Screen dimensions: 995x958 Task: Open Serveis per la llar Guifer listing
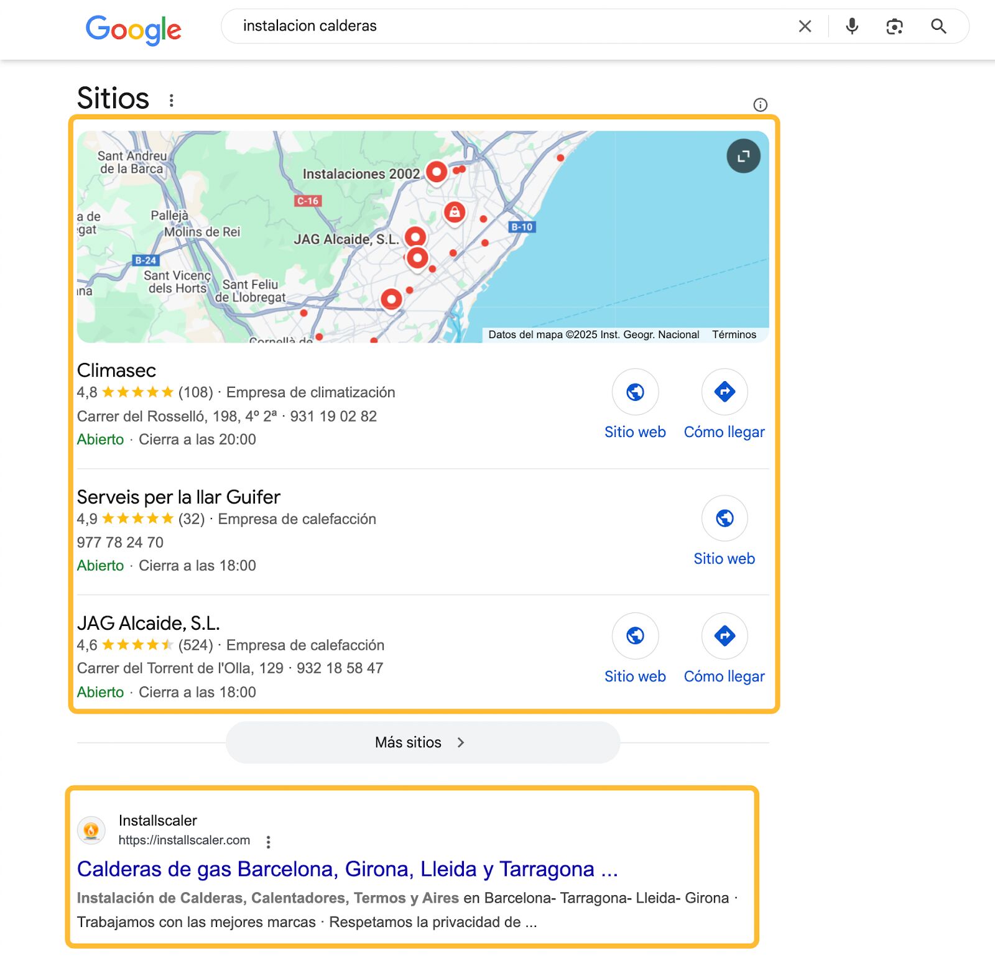pyautogui.click(x=178, y=497)
